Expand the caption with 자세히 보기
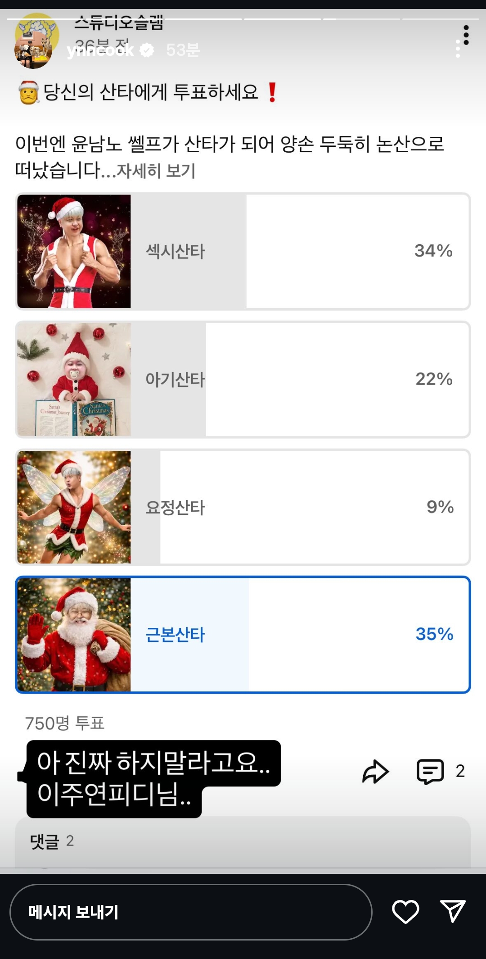 coord(156,171)
